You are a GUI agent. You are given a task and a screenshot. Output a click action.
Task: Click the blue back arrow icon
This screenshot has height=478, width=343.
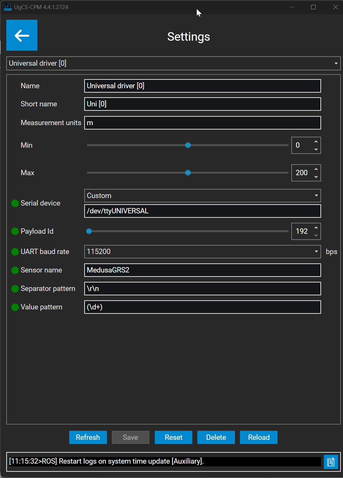pos(22,35)
